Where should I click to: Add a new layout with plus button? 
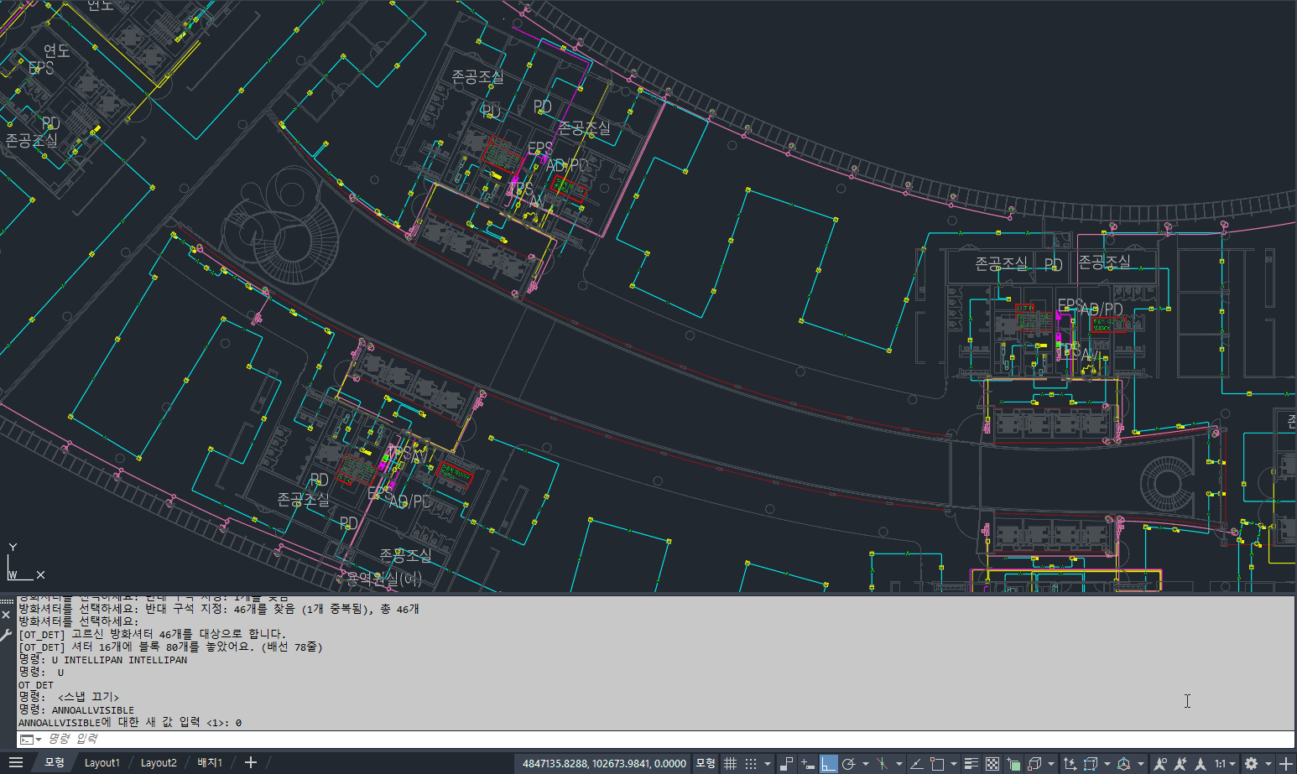(250, 763)
